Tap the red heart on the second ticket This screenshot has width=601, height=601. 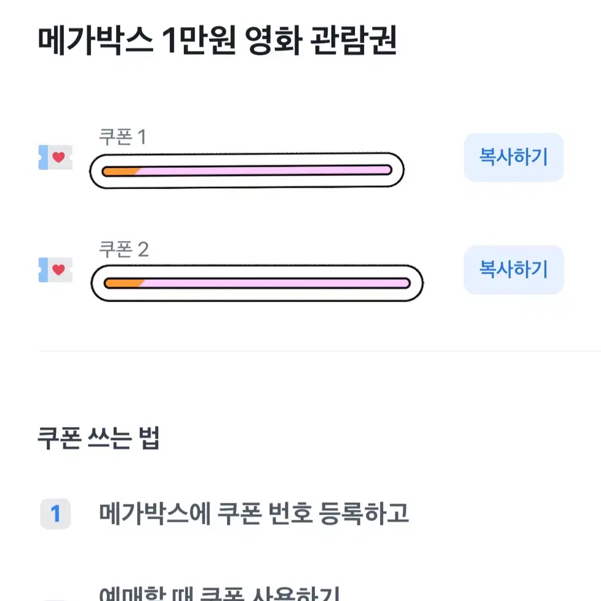pos(58,269)
